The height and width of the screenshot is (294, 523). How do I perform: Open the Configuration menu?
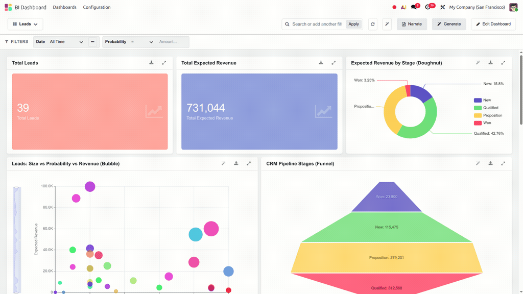(97, 7)
